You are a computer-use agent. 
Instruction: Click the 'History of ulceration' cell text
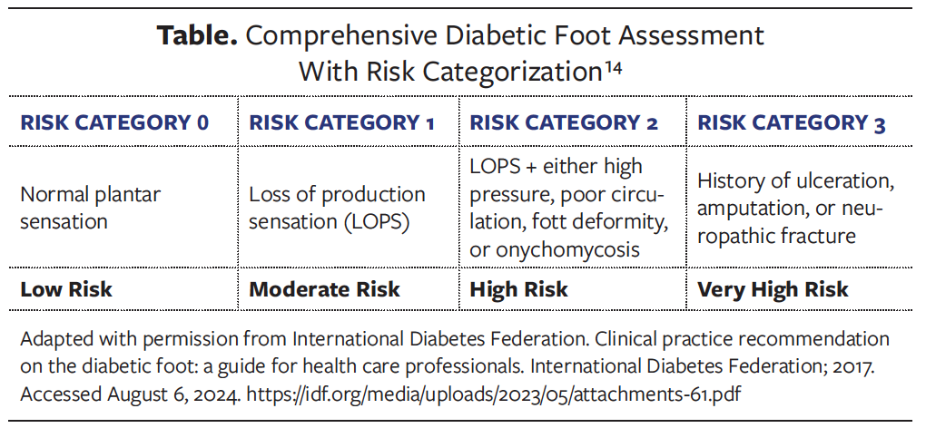pos(795,180)
